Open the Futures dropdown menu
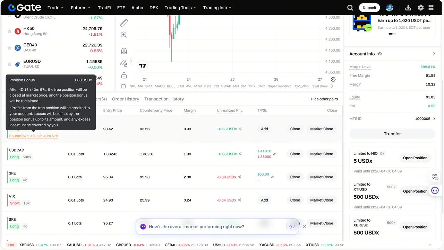 click(80, 8)
